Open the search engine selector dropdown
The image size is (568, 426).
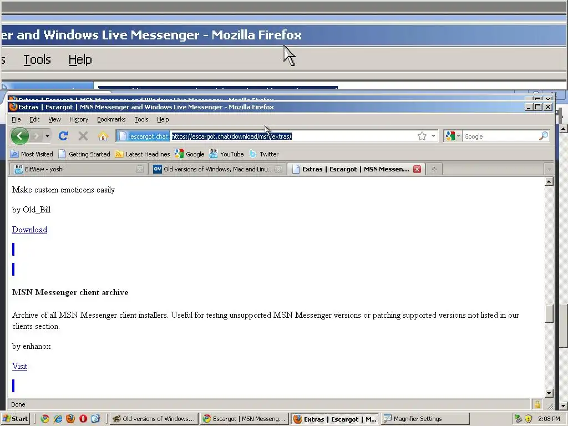tap(453, 136)
